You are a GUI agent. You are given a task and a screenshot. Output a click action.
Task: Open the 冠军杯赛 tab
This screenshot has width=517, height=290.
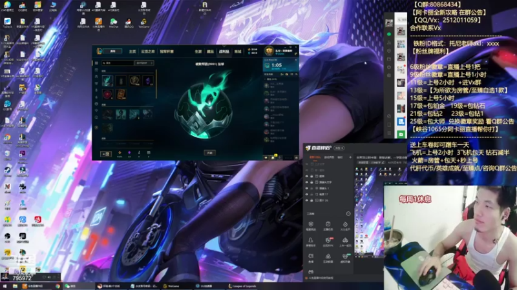point(167,52)
